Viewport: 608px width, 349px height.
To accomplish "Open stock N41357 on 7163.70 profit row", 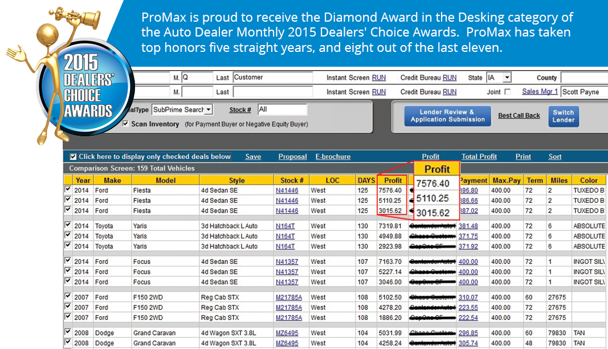I will (287, 262).
